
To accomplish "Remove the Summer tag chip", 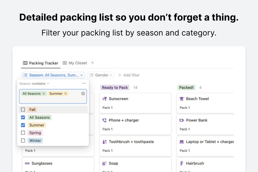I will [66, 94].
